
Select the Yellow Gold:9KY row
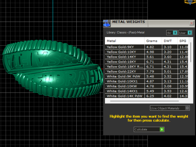point(147,47)
